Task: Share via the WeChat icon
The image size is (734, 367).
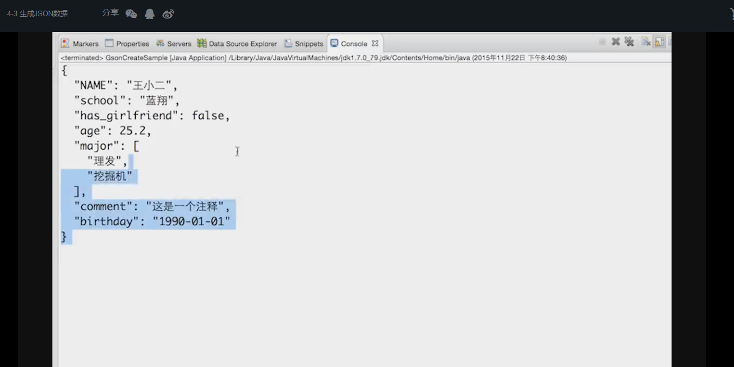Action: point(131,14)
